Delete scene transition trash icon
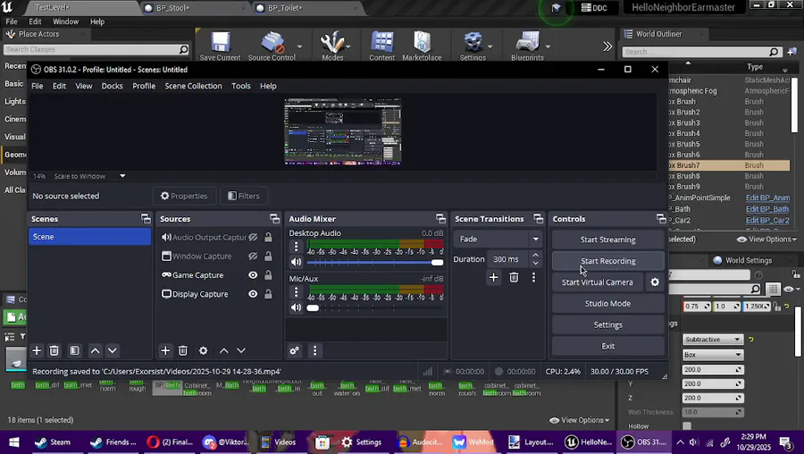 click(x=514, y=278)
